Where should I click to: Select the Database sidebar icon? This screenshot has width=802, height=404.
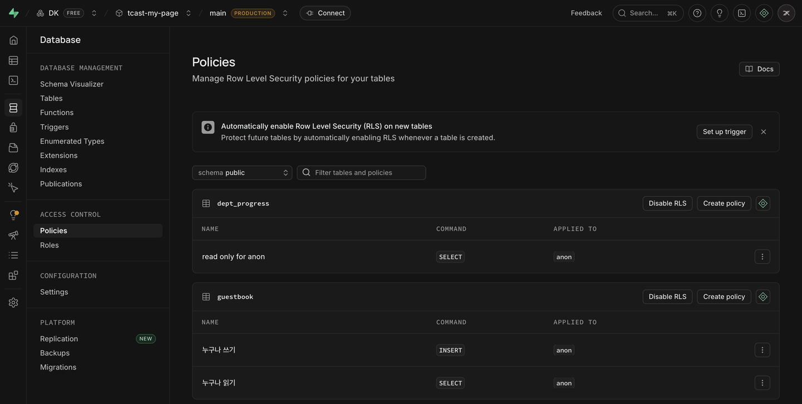13,108
